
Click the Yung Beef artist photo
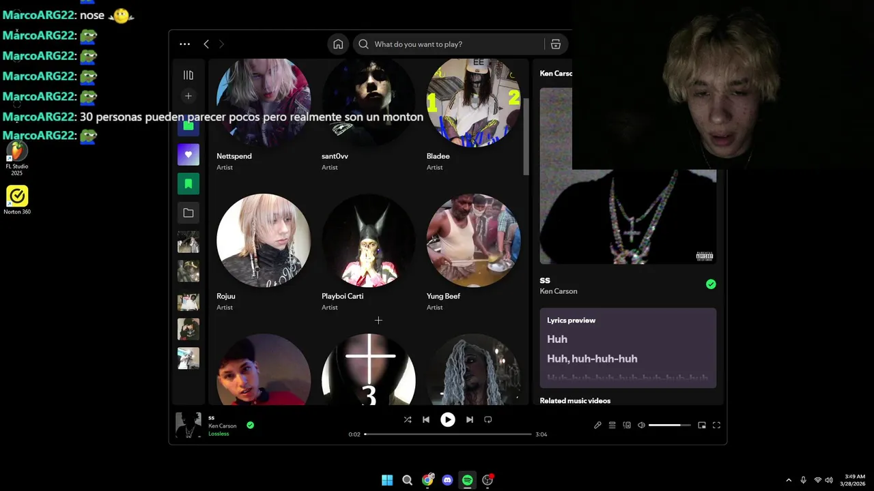[x=474, y=240]
